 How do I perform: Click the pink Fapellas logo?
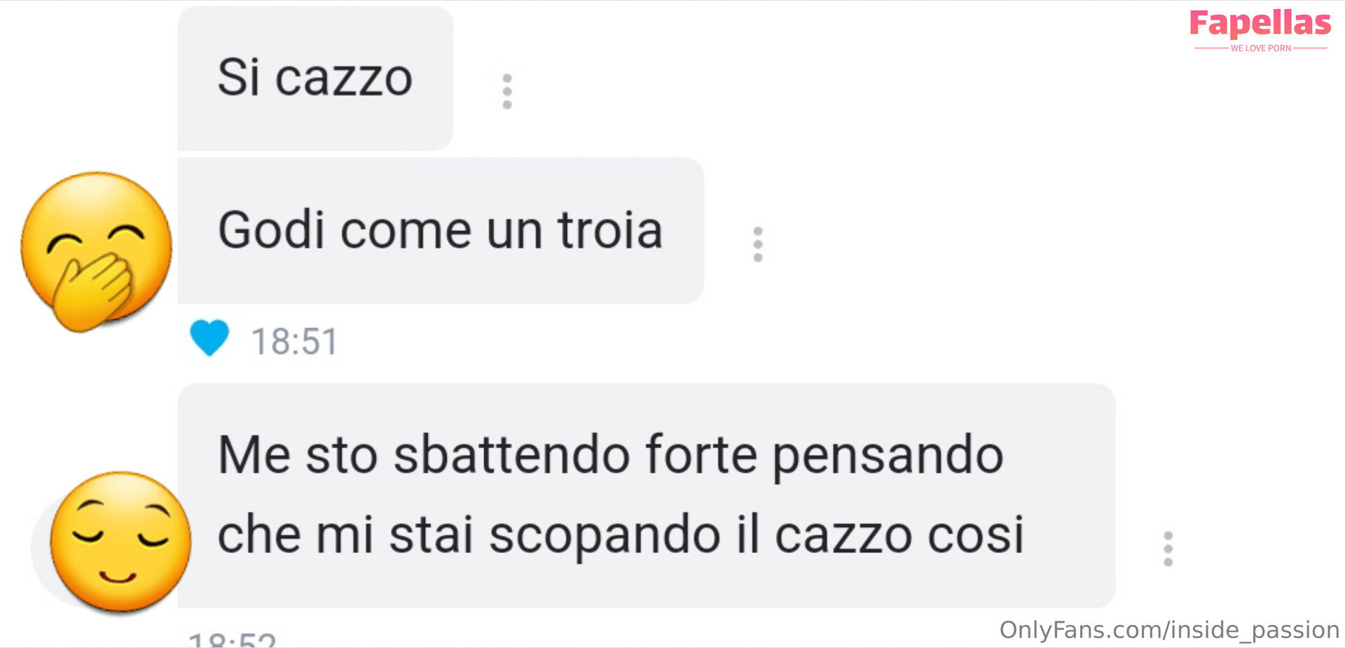click(x=1260, y=24)
